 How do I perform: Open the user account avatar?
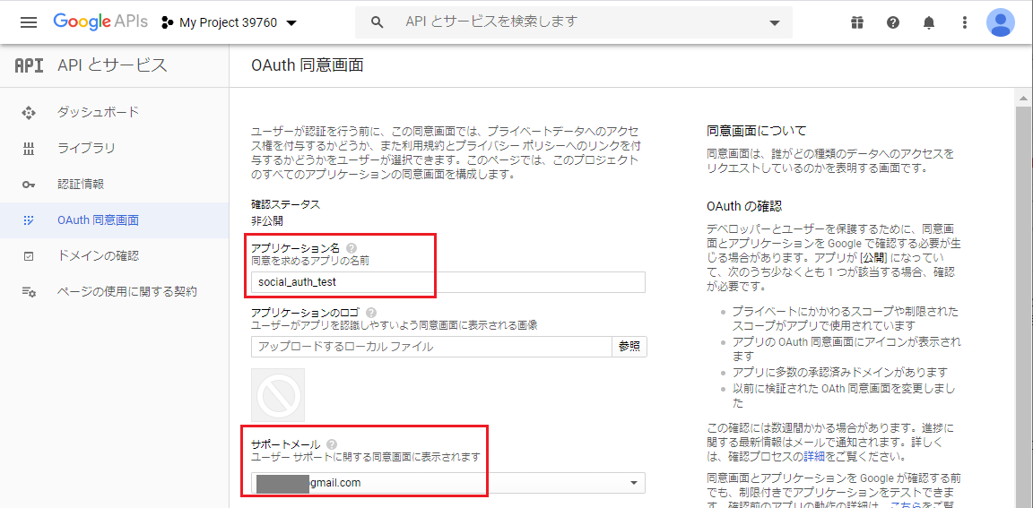(1000, 22)
